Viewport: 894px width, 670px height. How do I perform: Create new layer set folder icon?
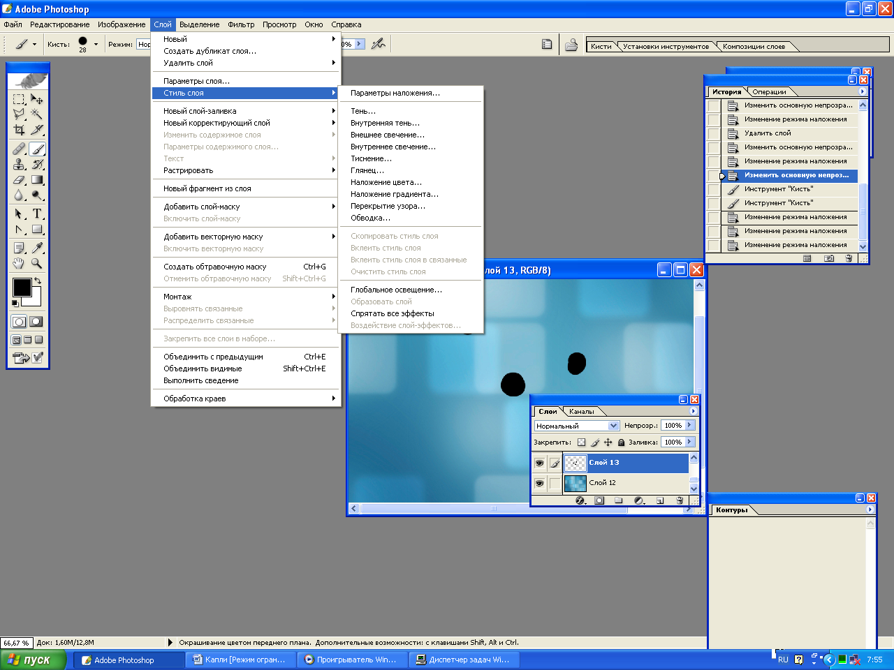point(619,500)
